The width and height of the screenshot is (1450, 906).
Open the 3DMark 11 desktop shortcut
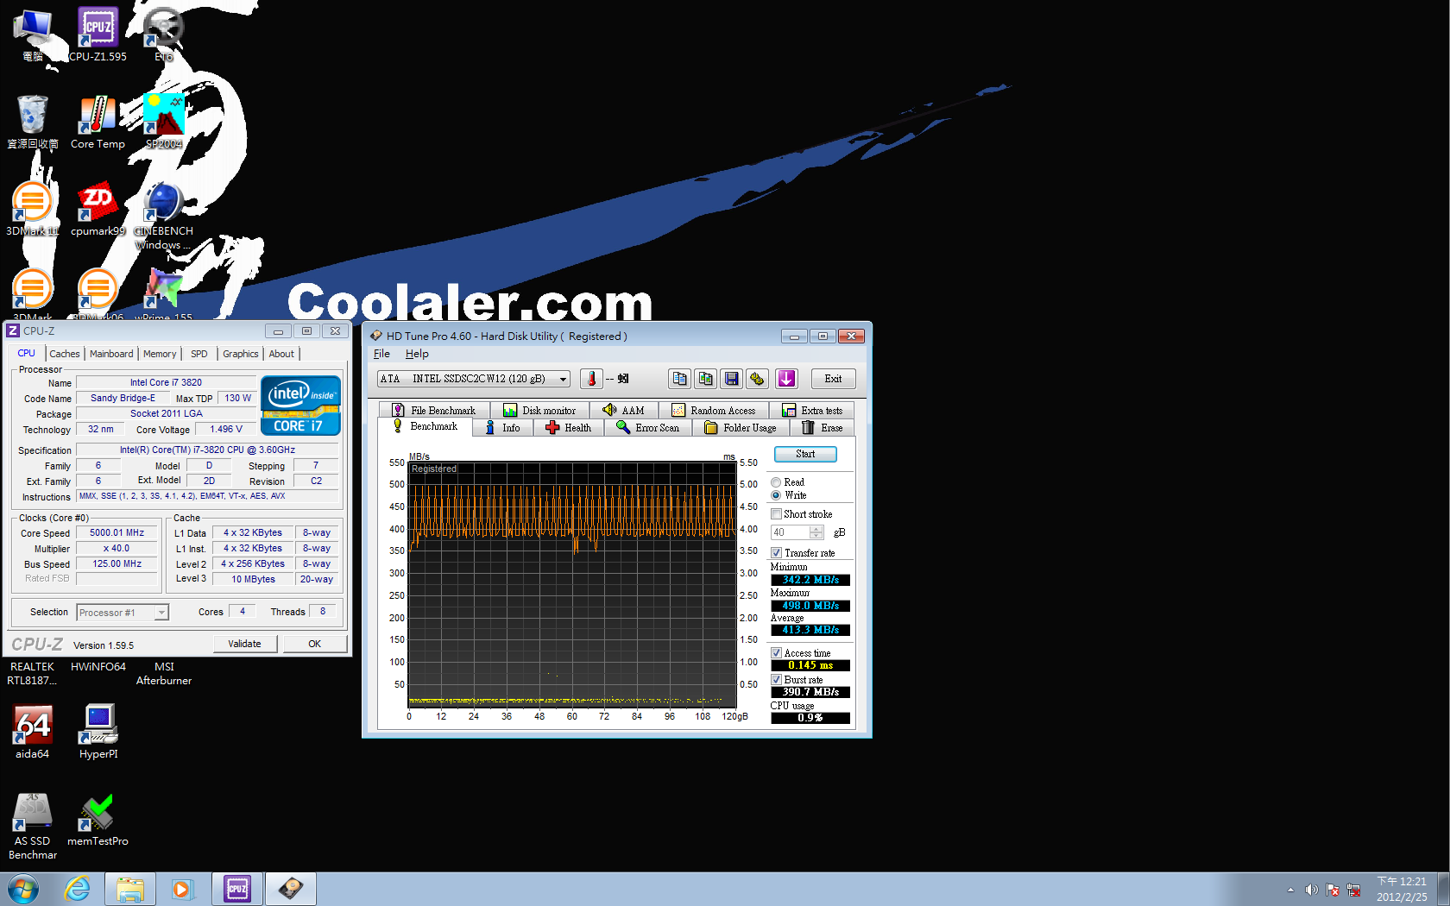click(x=32, y=210)
